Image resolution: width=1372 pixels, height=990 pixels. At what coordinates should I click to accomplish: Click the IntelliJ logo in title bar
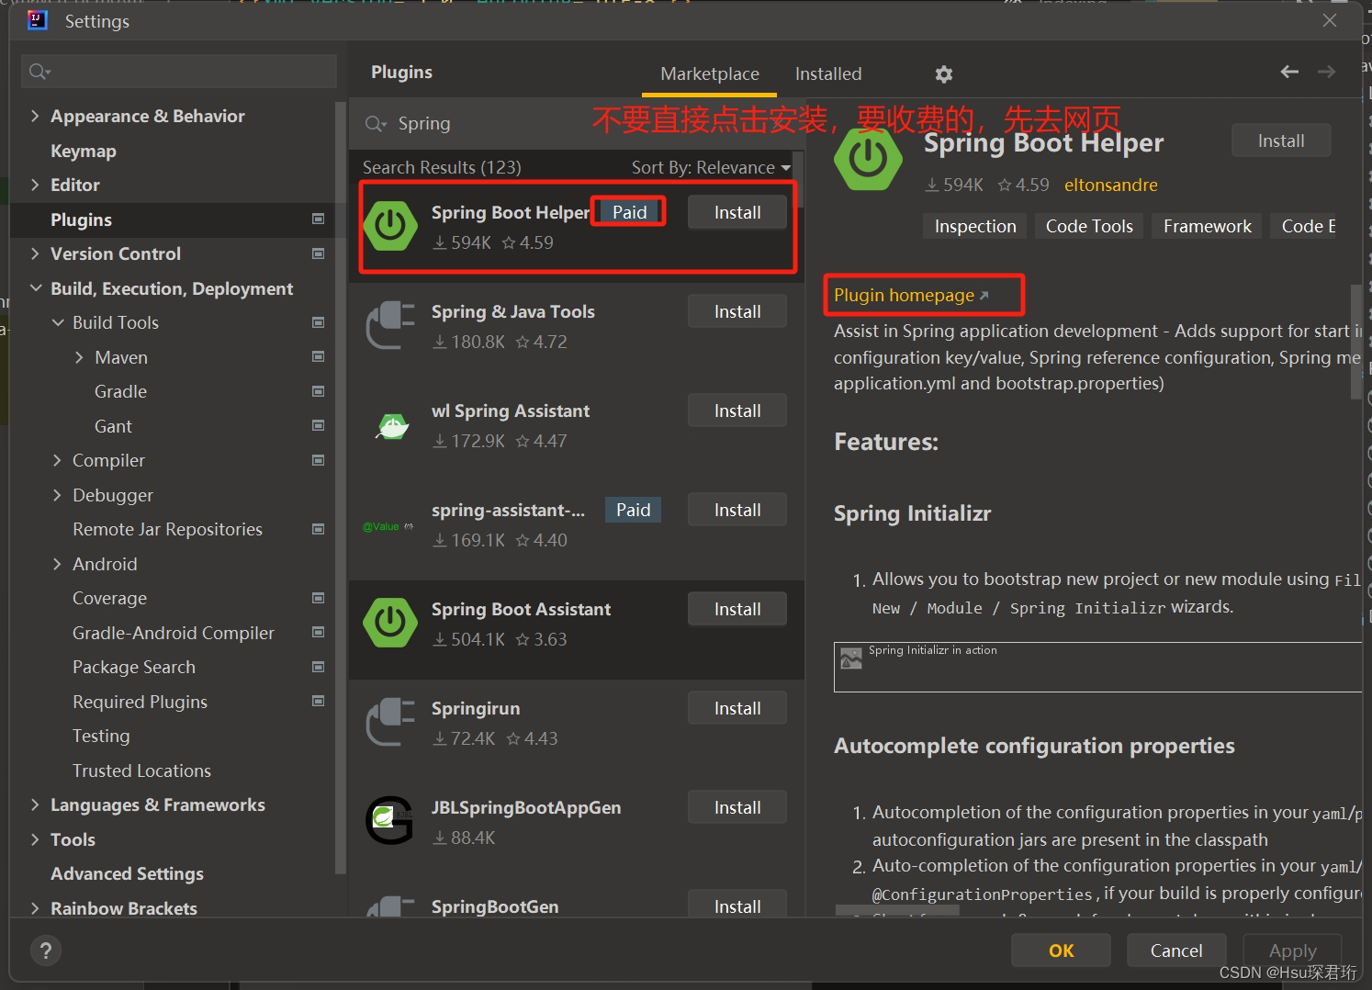pos(38,20)
